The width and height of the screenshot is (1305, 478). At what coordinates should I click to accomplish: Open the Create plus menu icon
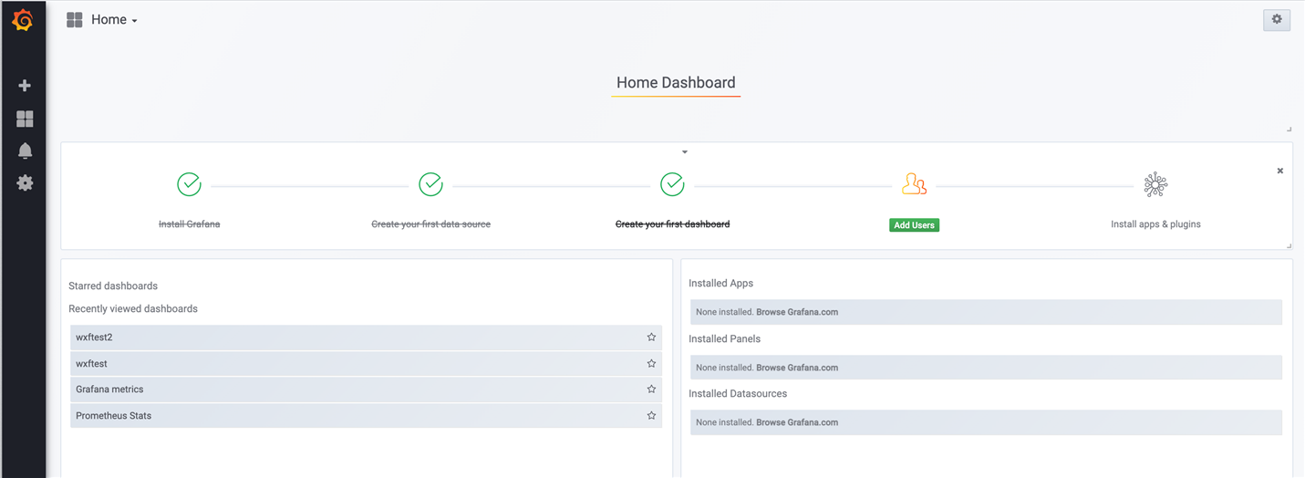25,86
